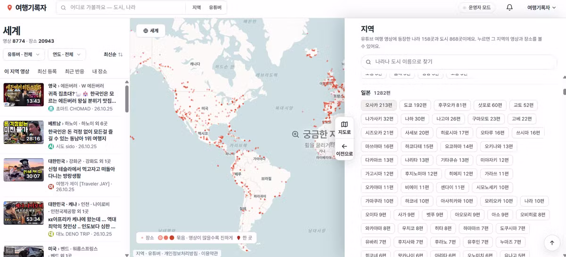Open the 유튜버 · 전체 dropdown
The height and width of the screenshot is (257, 566).
click(x=24, y=55)
